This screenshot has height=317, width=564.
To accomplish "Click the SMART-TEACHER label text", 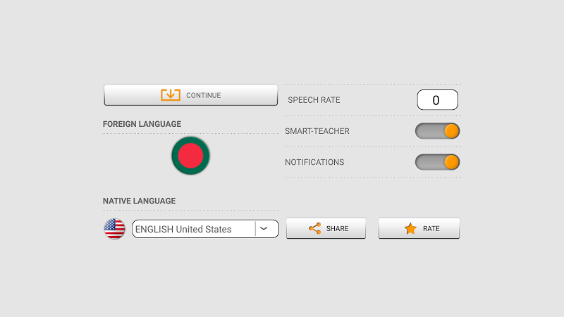I will [317, 131].
